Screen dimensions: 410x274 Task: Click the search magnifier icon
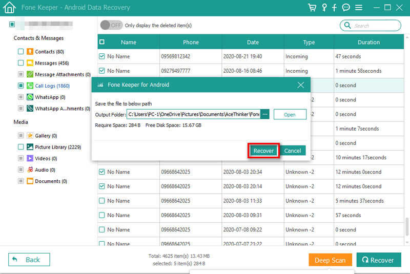point(347,25)
